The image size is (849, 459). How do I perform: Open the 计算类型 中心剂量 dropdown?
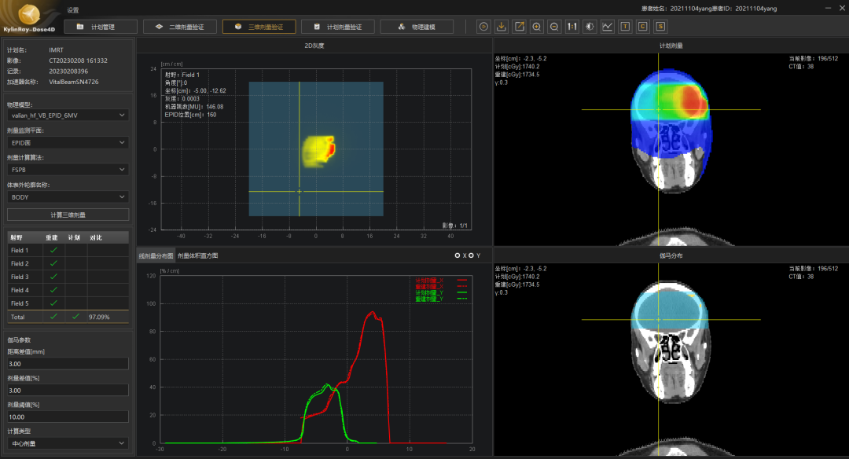pyautogui.click(x=68, y=443)
